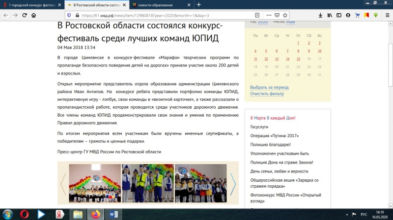Open 'Полицию благодарю!' link
This screenshot has width=393, height=220.
pyautogui.click(x=271, y=145)
